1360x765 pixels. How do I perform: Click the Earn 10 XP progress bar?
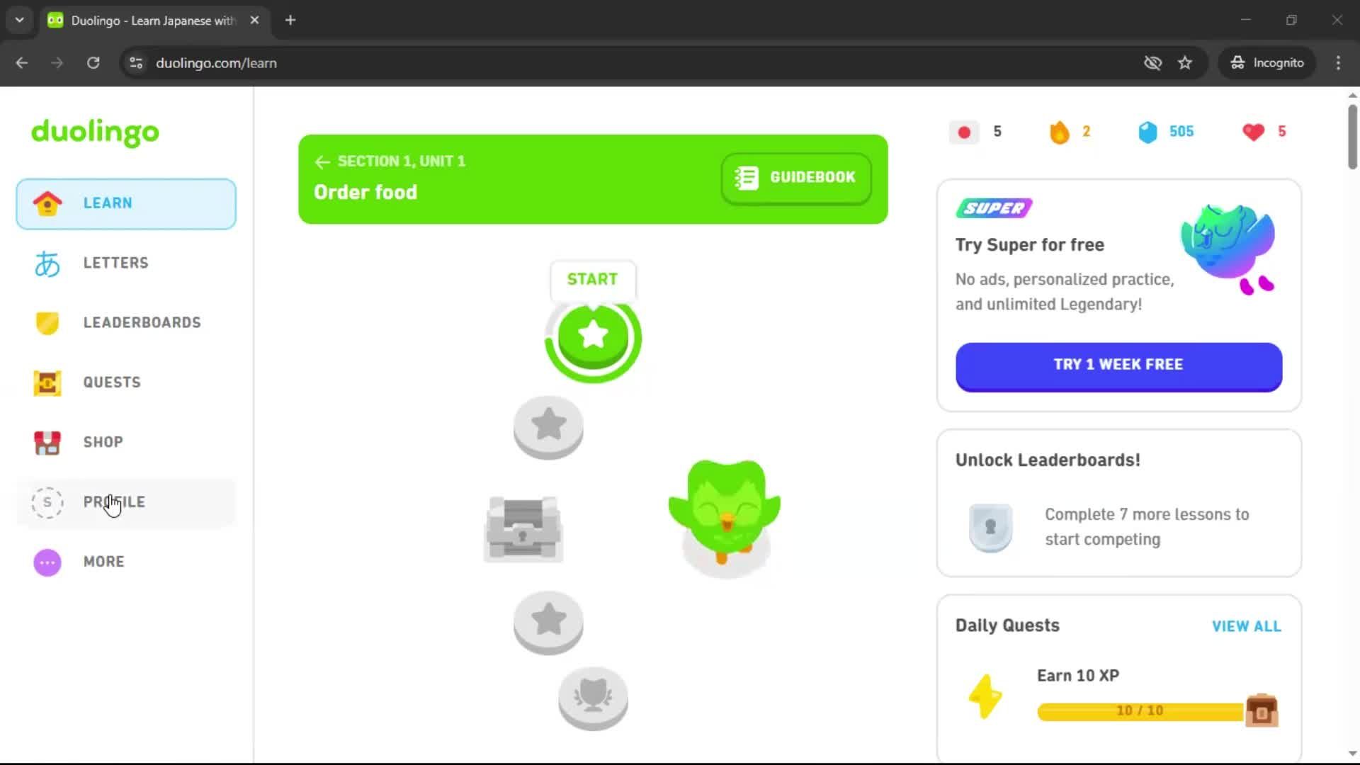click(1140, 710)
